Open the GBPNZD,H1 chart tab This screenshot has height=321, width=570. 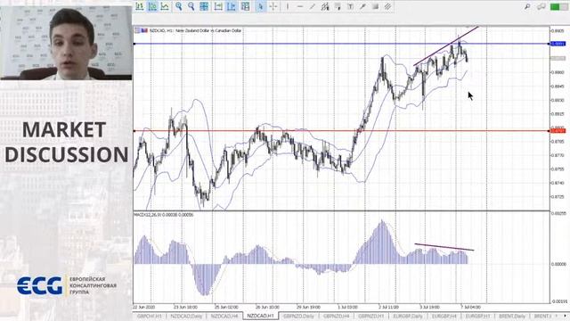click(x=371, y=316)
